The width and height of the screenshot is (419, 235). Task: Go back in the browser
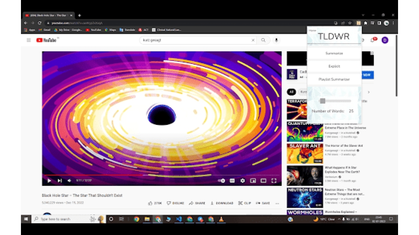[26, 23]
